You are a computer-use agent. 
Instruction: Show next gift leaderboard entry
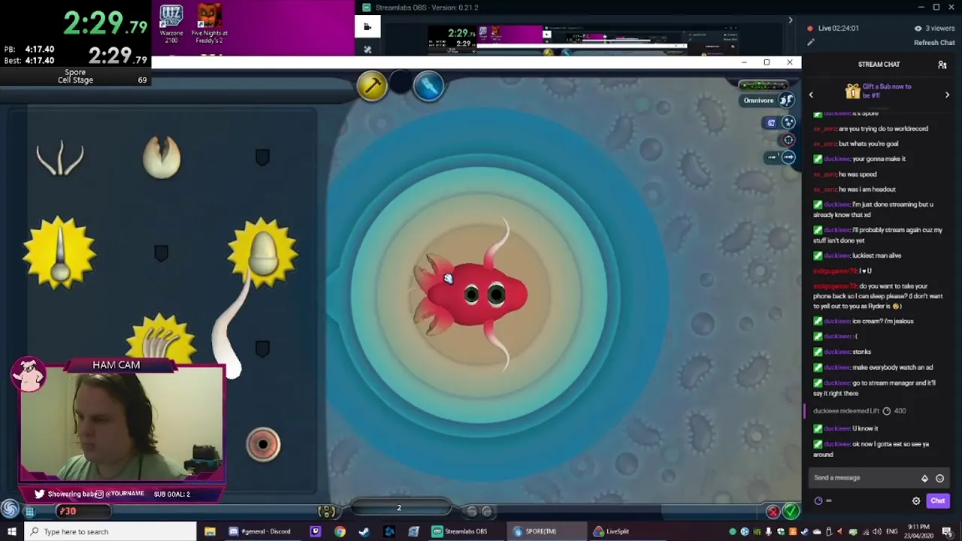pos(947,95)
